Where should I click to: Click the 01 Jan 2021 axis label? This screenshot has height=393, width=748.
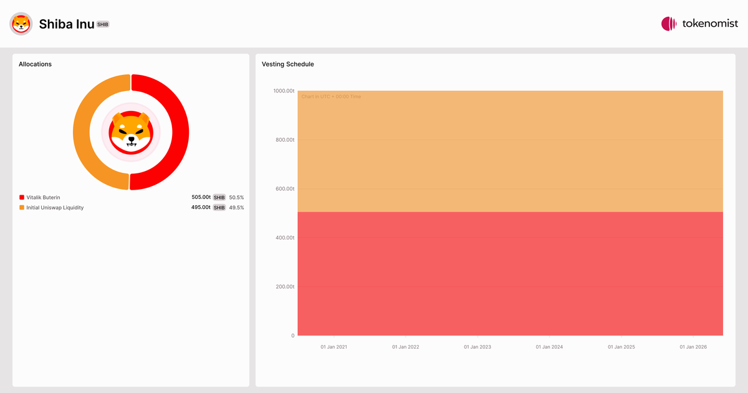[334, 347]
